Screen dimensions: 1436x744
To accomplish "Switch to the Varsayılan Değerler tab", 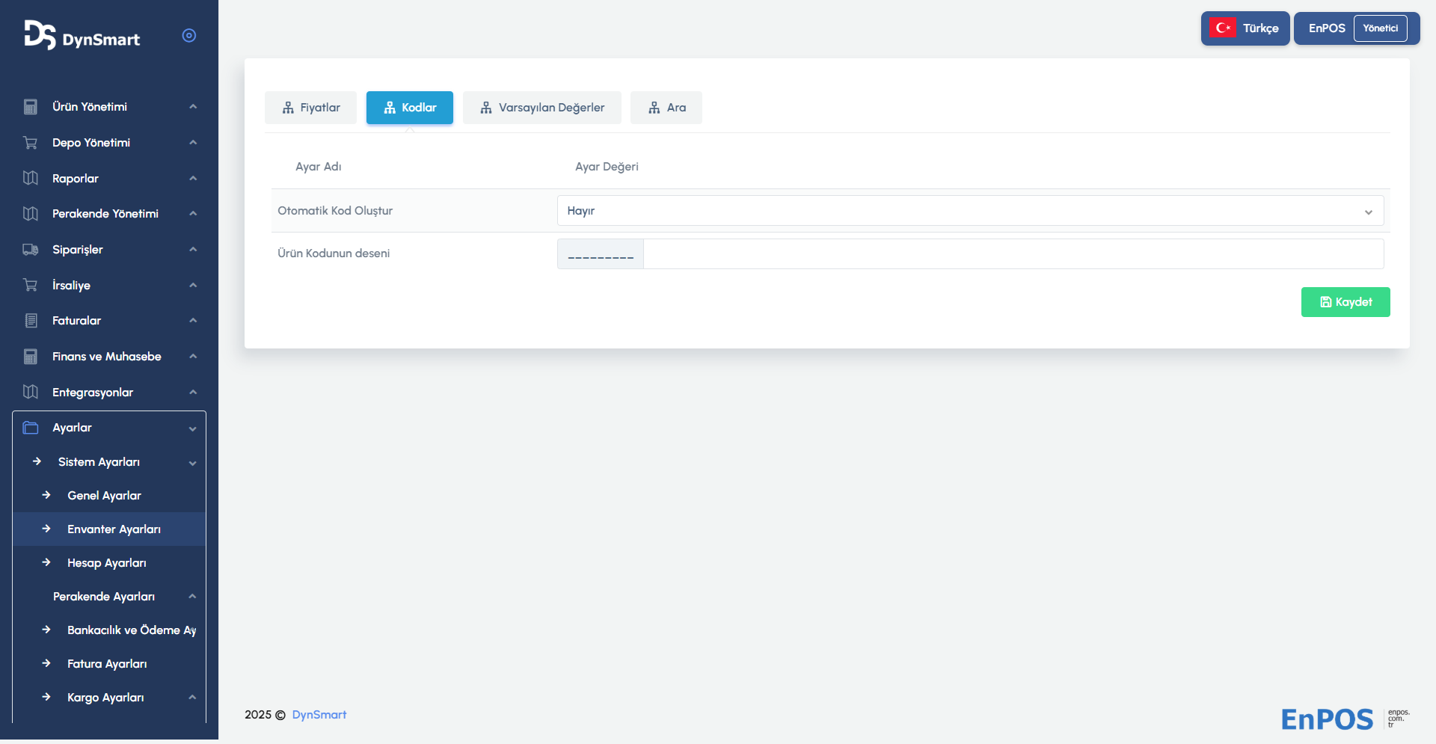I will [541, 108].
